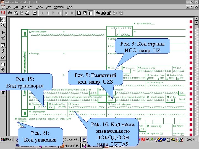Switch to the Microsoft P... taskbar button

pyautogui.click(x=70, y=146)
